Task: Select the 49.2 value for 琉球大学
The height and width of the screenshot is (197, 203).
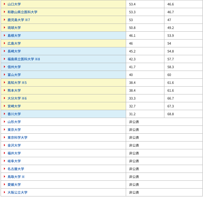Action: pyautogui.click(x=170, y=28)
